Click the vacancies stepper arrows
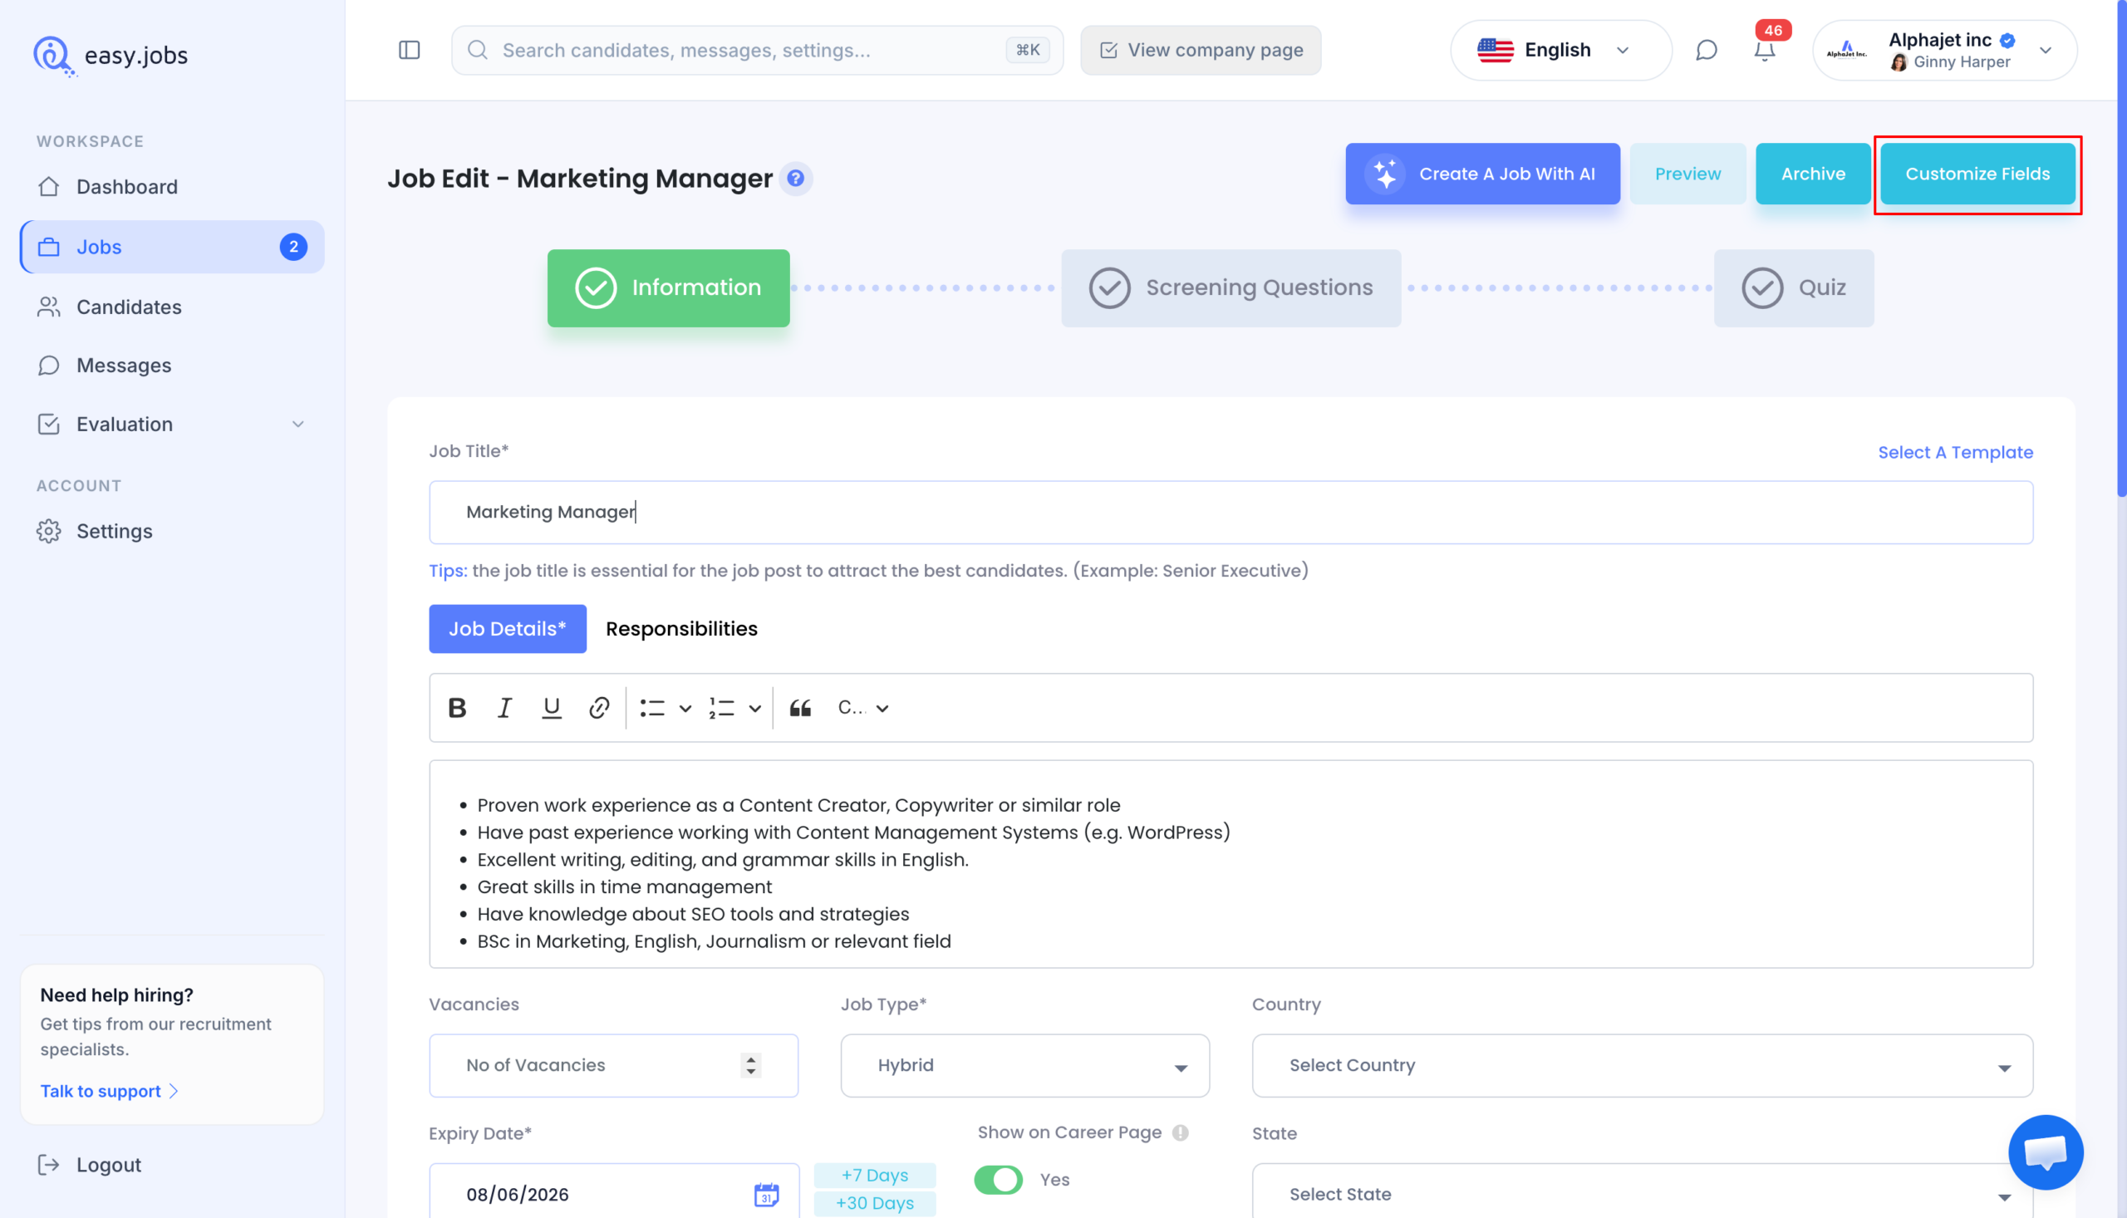2127x1218 pixels. 750,1066
